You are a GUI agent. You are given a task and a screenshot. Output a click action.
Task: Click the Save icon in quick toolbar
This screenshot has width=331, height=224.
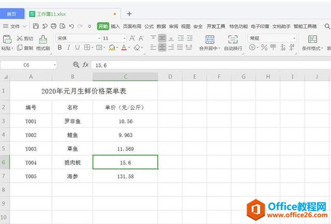(36, 26)
